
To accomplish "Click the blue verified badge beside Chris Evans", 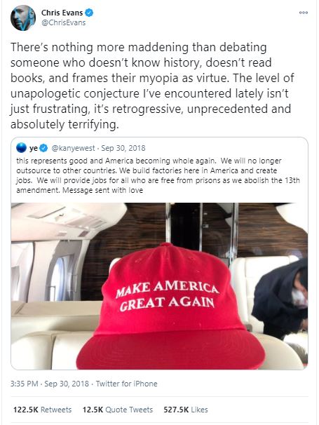I will [x=89, y=13].
